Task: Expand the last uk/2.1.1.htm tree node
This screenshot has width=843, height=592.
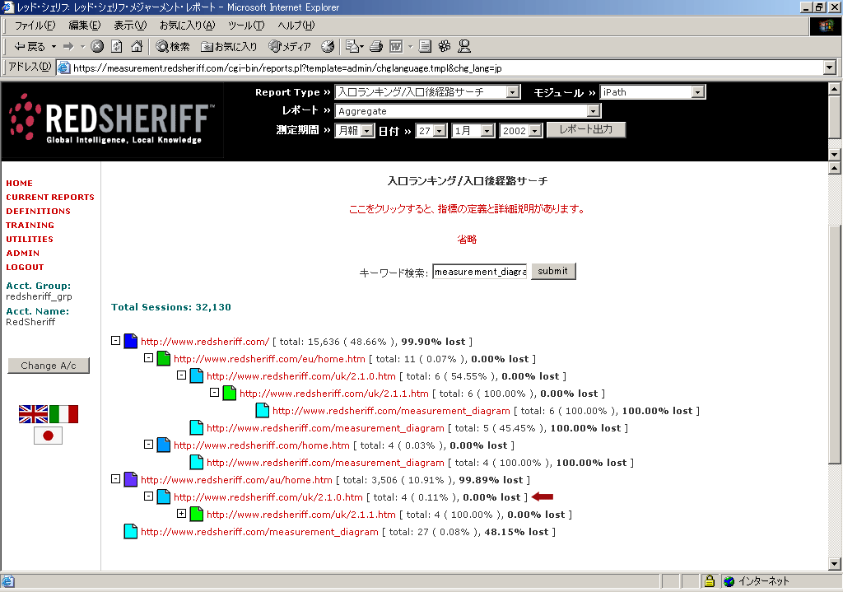Action: [x=181, y=514]
